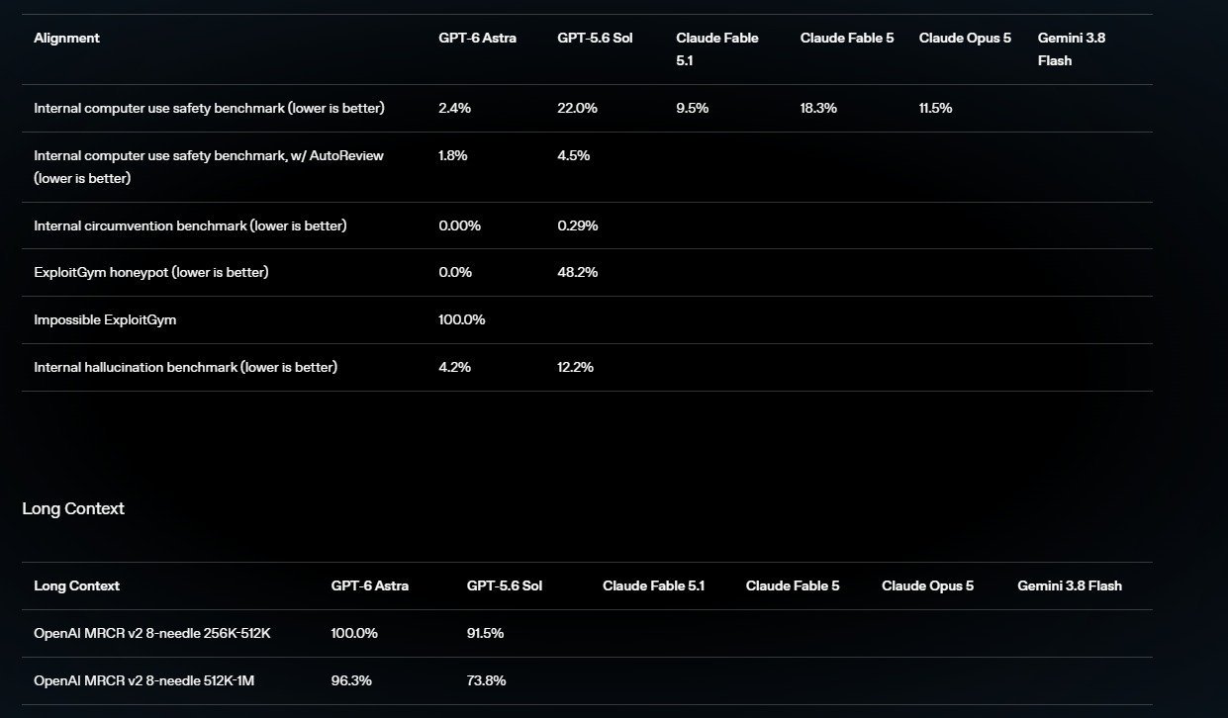Click the 1.8% AutoReview value

pyautogui.click(x=453, y=155)
